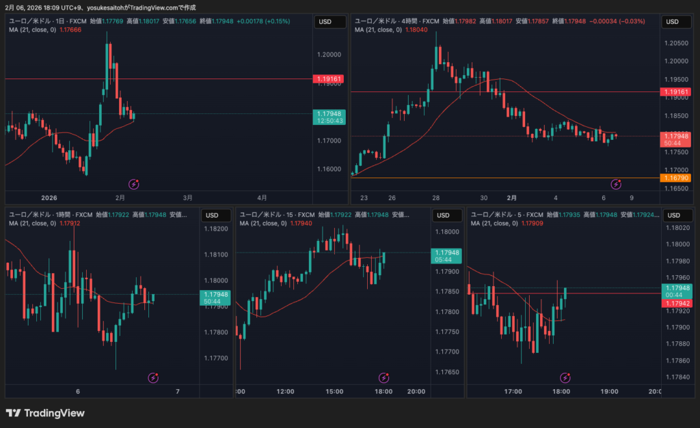Expand the USD currency dropdown on the 1-hour chart
Screen dimensions: 700x428
pos(213,216)
